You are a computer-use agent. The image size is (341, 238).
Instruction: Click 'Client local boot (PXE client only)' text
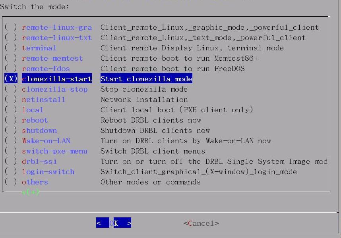pos(177,110)
